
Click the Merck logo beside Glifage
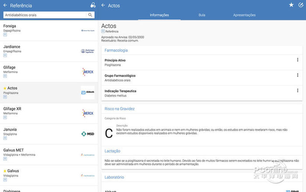pos(87,72)
